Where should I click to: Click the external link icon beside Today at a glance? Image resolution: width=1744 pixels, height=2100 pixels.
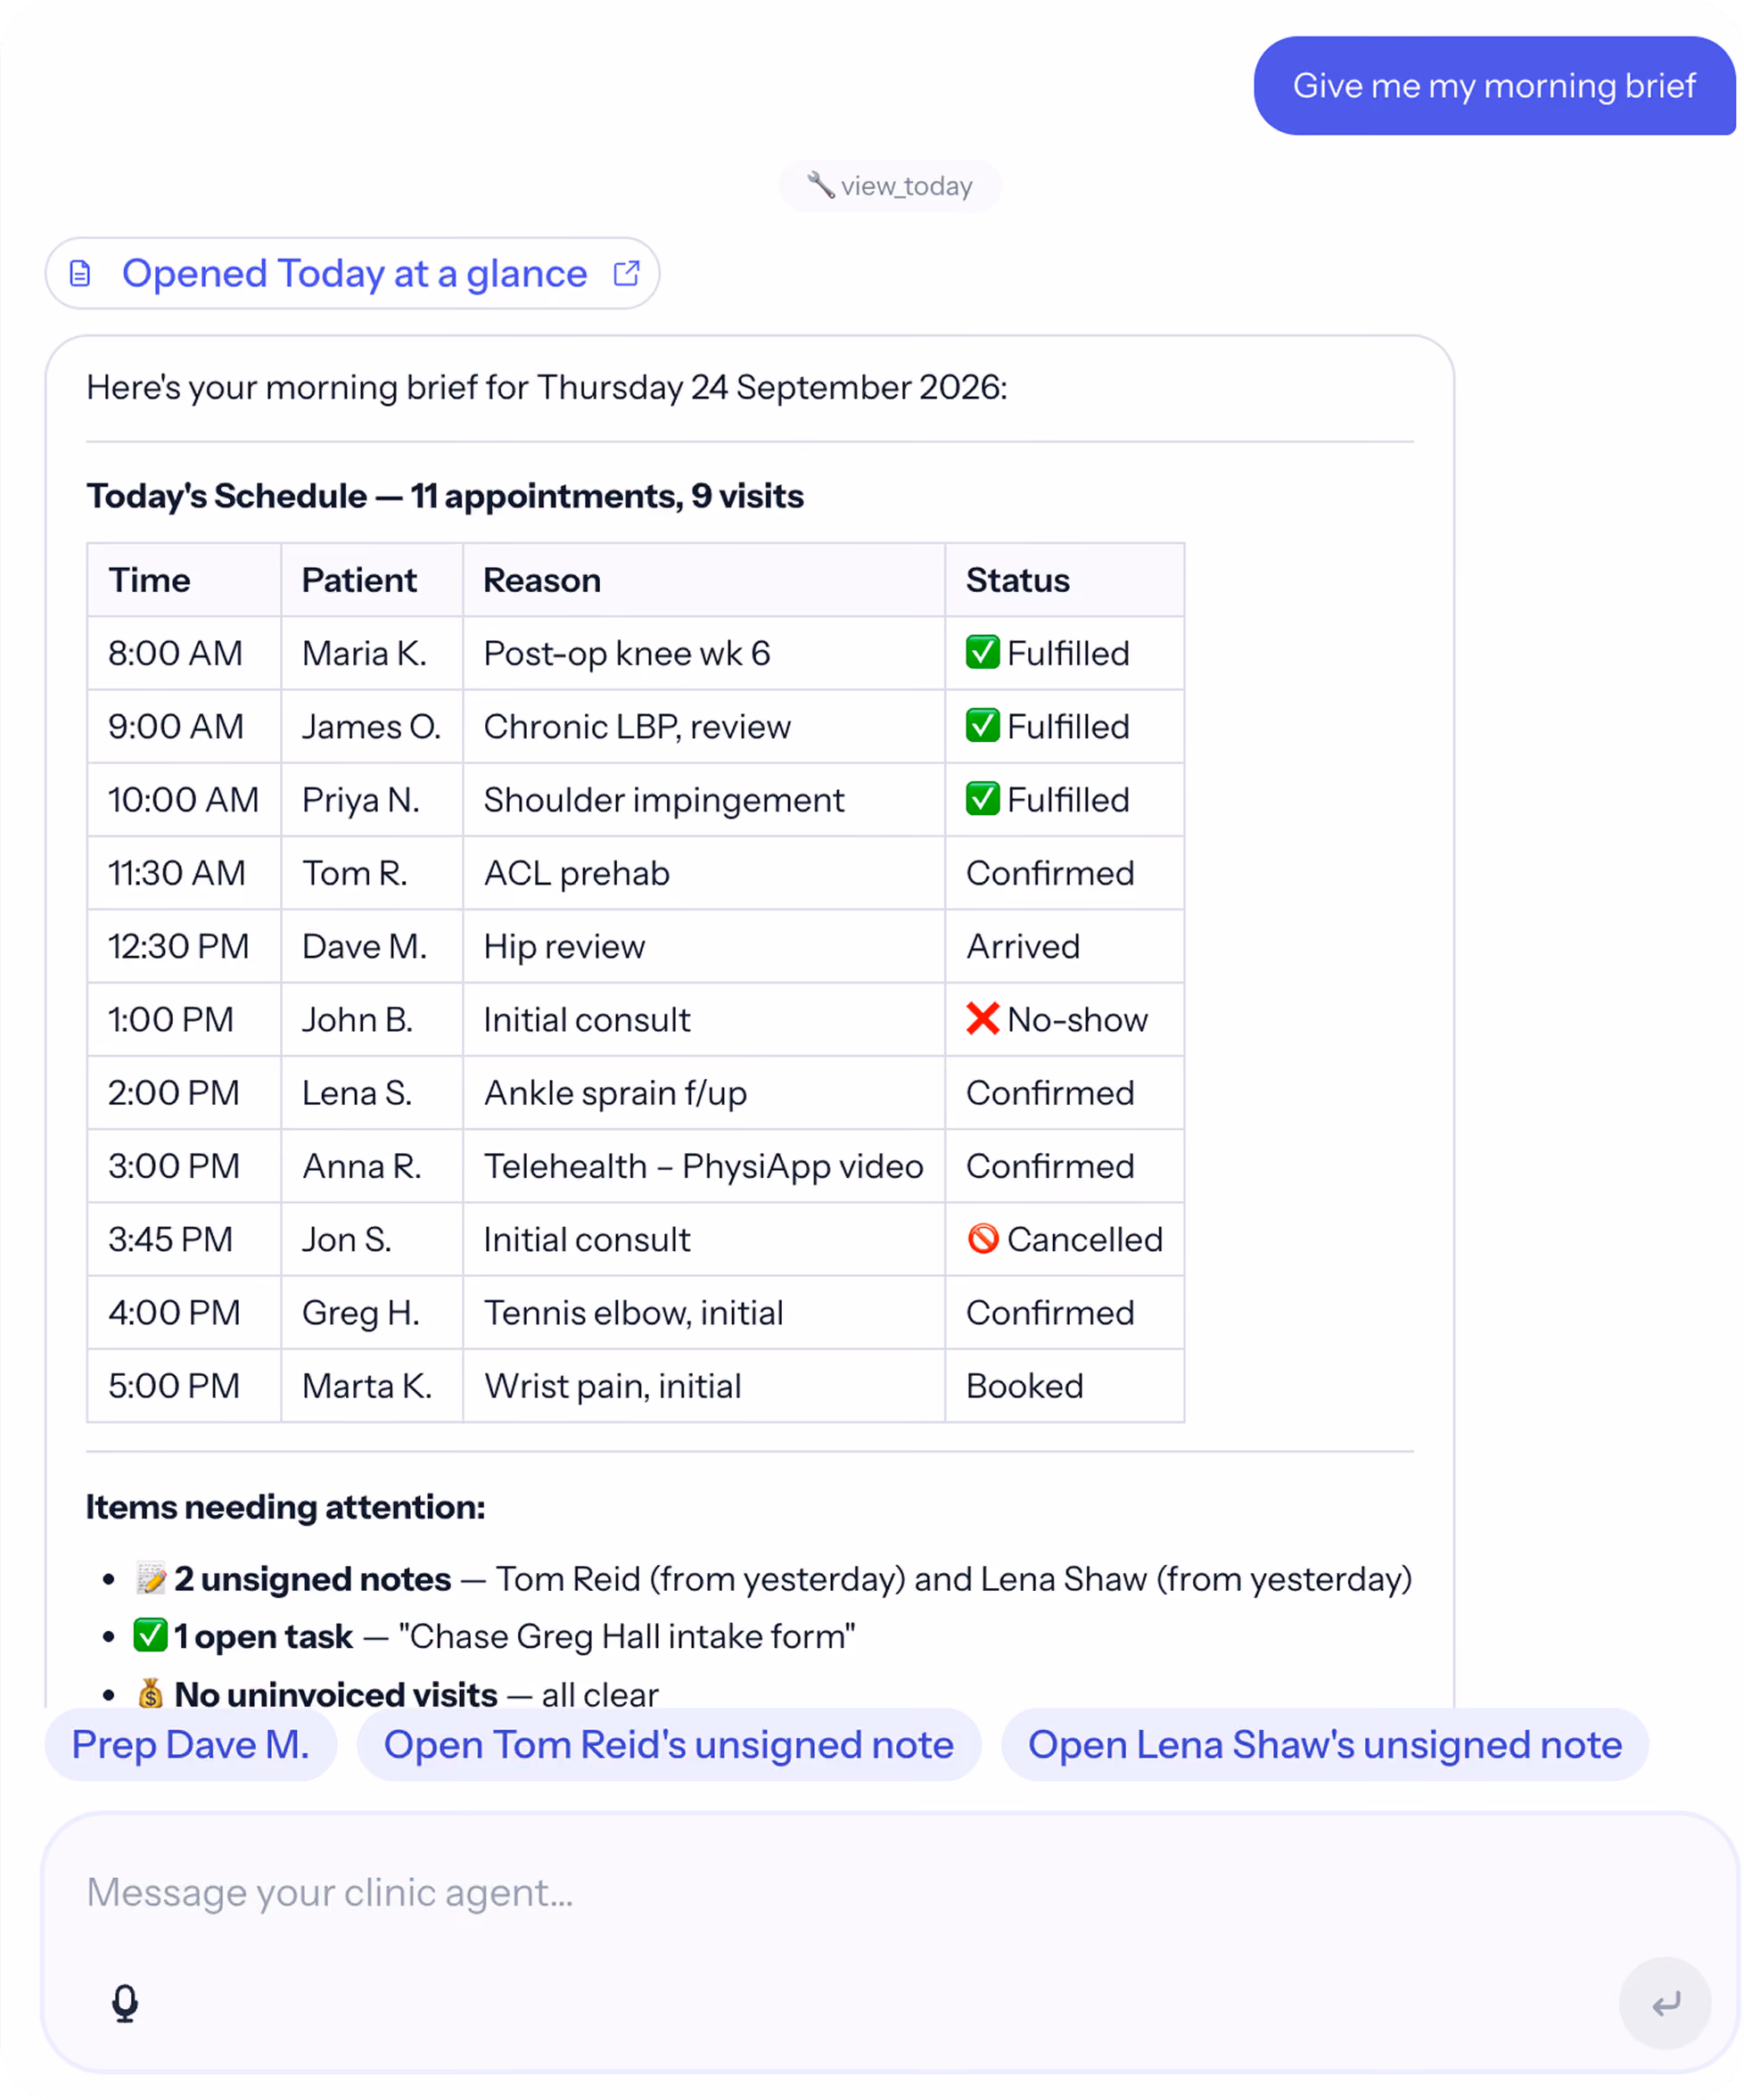coord(626,273)
